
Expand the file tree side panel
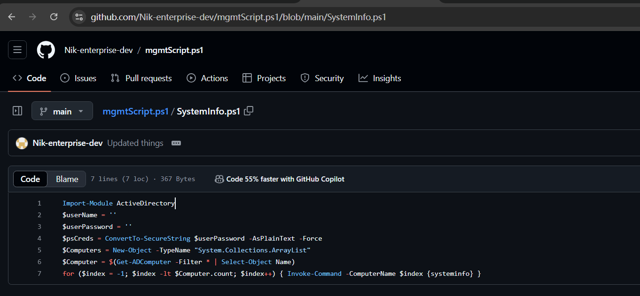(17, 111)
